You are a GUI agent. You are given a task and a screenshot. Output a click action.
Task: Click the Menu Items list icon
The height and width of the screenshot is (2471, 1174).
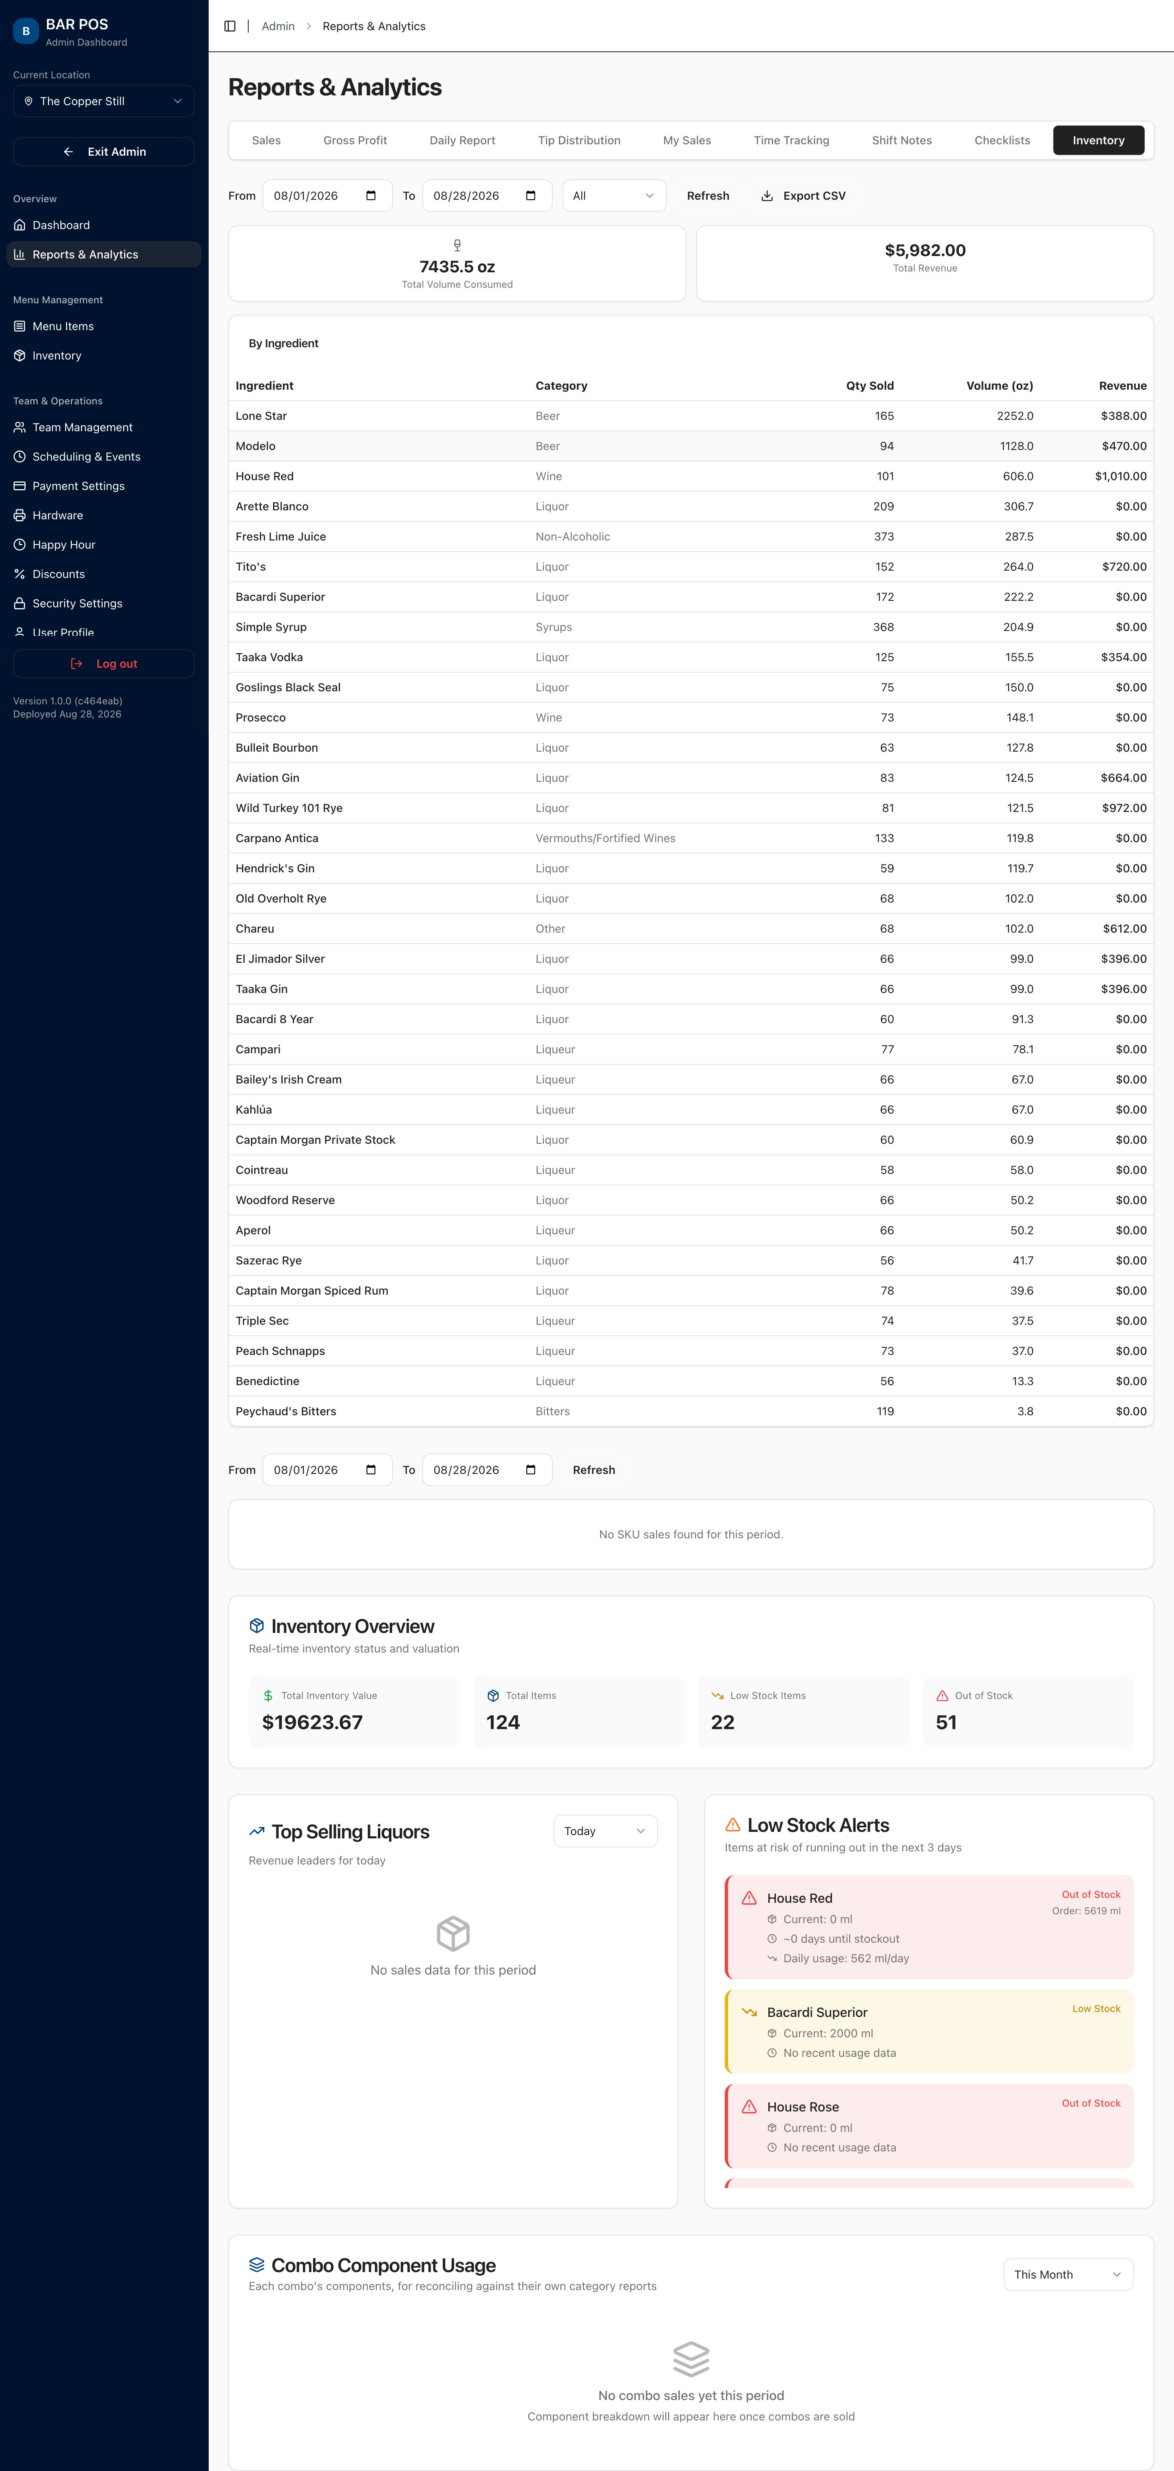click(19, 326)
